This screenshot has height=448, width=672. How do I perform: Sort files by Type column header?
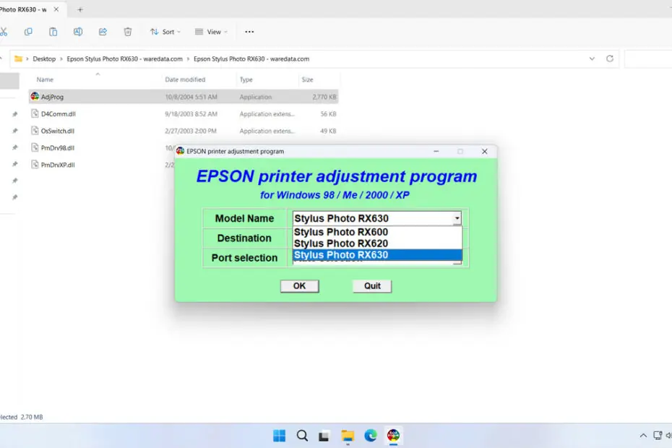[246, 79]
